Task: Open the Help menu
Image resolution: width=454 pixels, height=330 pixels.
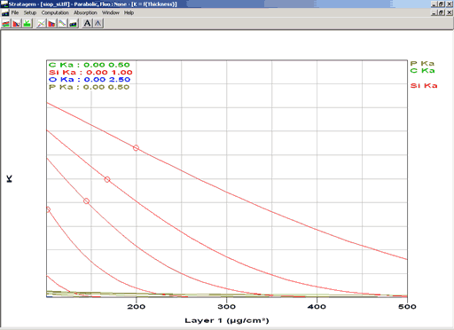Action: pos(129,12)
